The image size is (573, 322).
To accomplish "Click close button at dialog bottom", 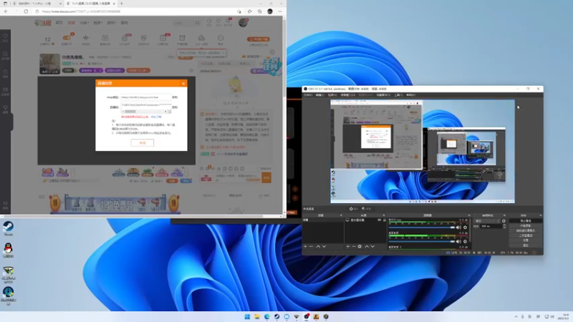I will click(x=143, y=142).
